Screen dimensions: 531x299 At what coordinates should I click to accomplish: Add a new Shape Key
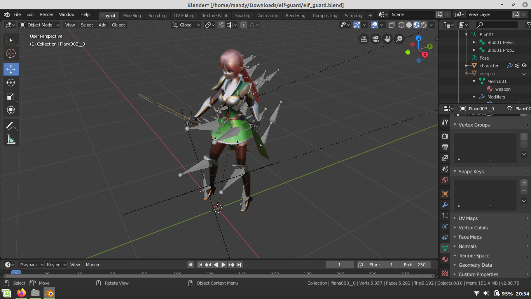(x=524, y=183)
